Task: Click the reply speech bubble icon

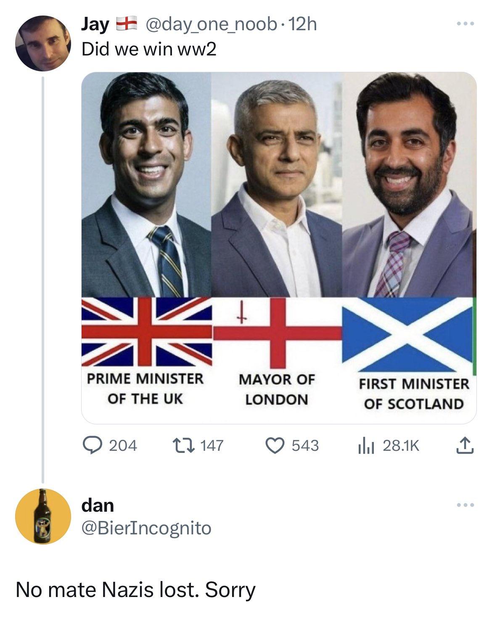Action: pyautogui.click(x=89, y=445)
